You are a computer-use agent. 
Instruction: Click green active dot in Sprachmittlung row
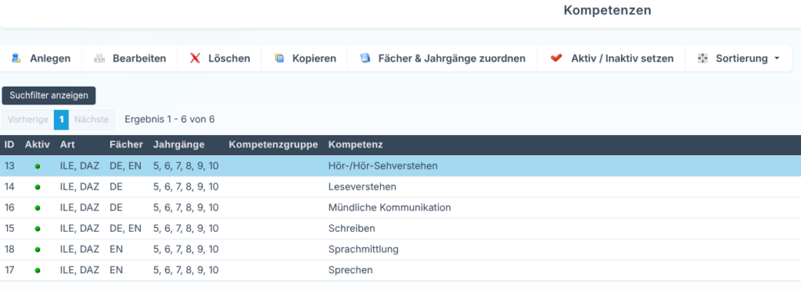point(38,250)
